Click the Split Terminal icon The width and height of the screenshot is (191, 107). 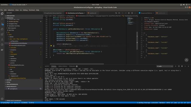pyautogui.click(x=179, y=66)
